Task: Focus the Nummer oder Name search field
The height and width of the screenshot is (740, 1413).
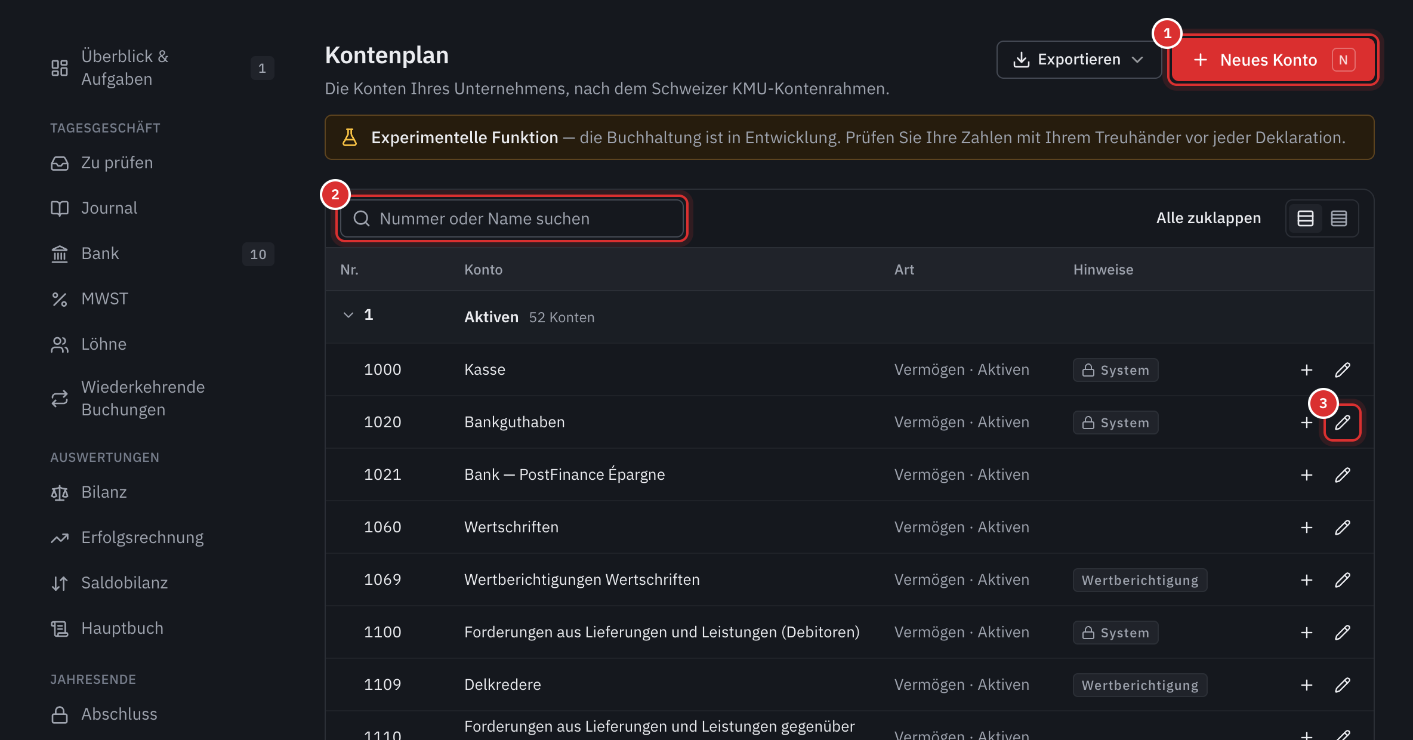Action: pos(512,218)
